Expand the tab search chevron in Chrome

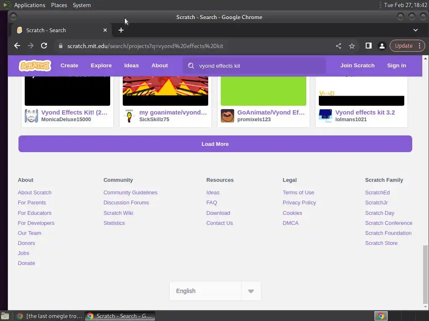click(x=415, y=30)
